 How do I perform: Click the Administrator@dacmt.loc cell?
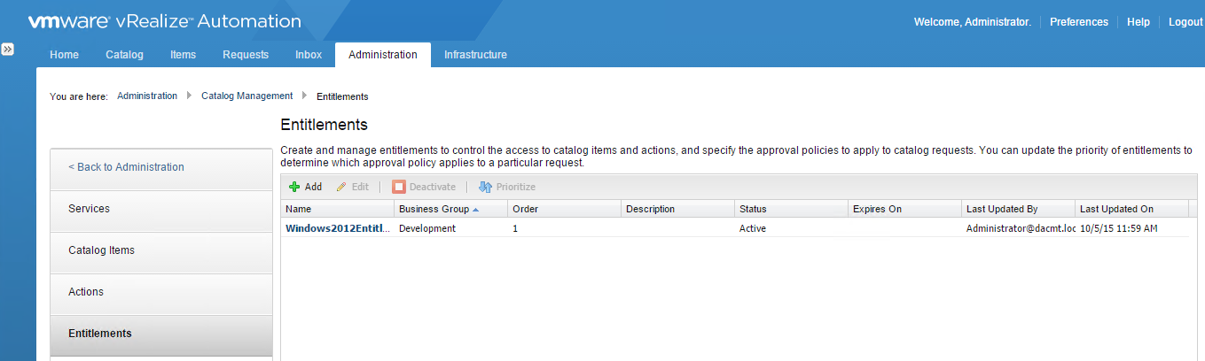[1021, 228]
